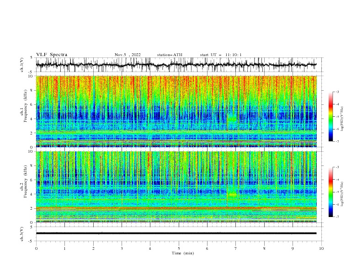Select the date text "Nov.5 , 2022"
This screenshot has height=279, width=362.
[x=128, y=55]
